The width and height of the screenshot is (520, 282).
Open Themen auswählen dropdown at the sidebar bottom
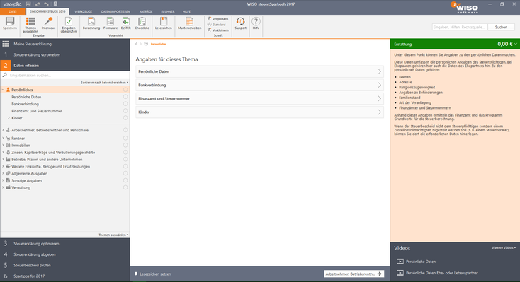coord(113,235)
